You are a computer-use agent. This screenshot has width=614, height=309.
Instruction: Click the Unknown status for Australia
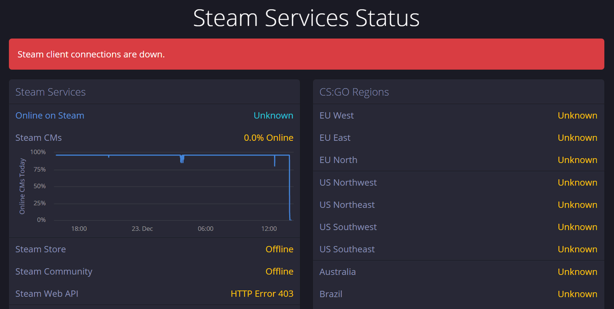(578, 272)
